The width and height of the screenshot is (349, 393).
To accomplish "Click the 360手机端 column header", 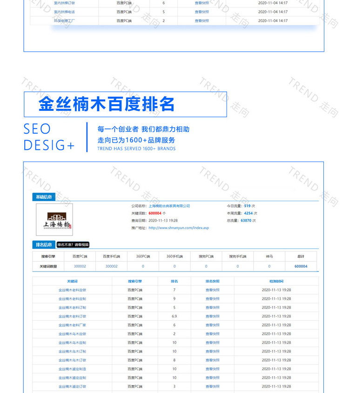I will coord(174,257).
